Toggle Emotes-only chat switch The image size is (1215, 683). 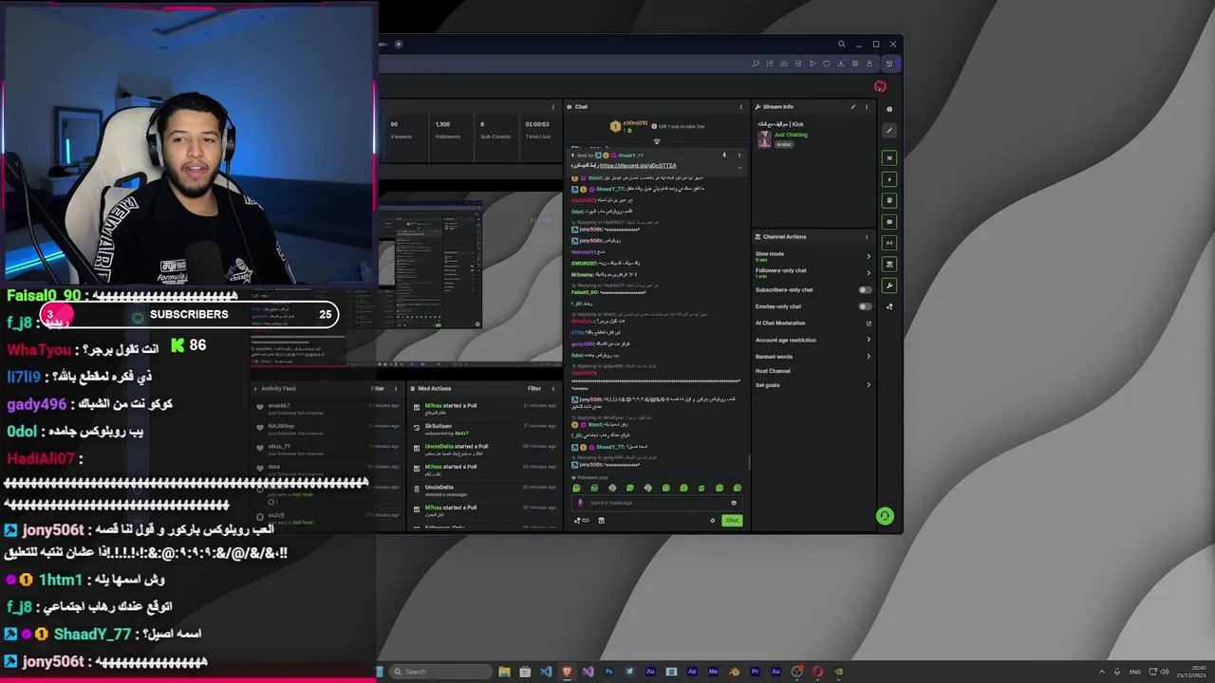[865, 306]
